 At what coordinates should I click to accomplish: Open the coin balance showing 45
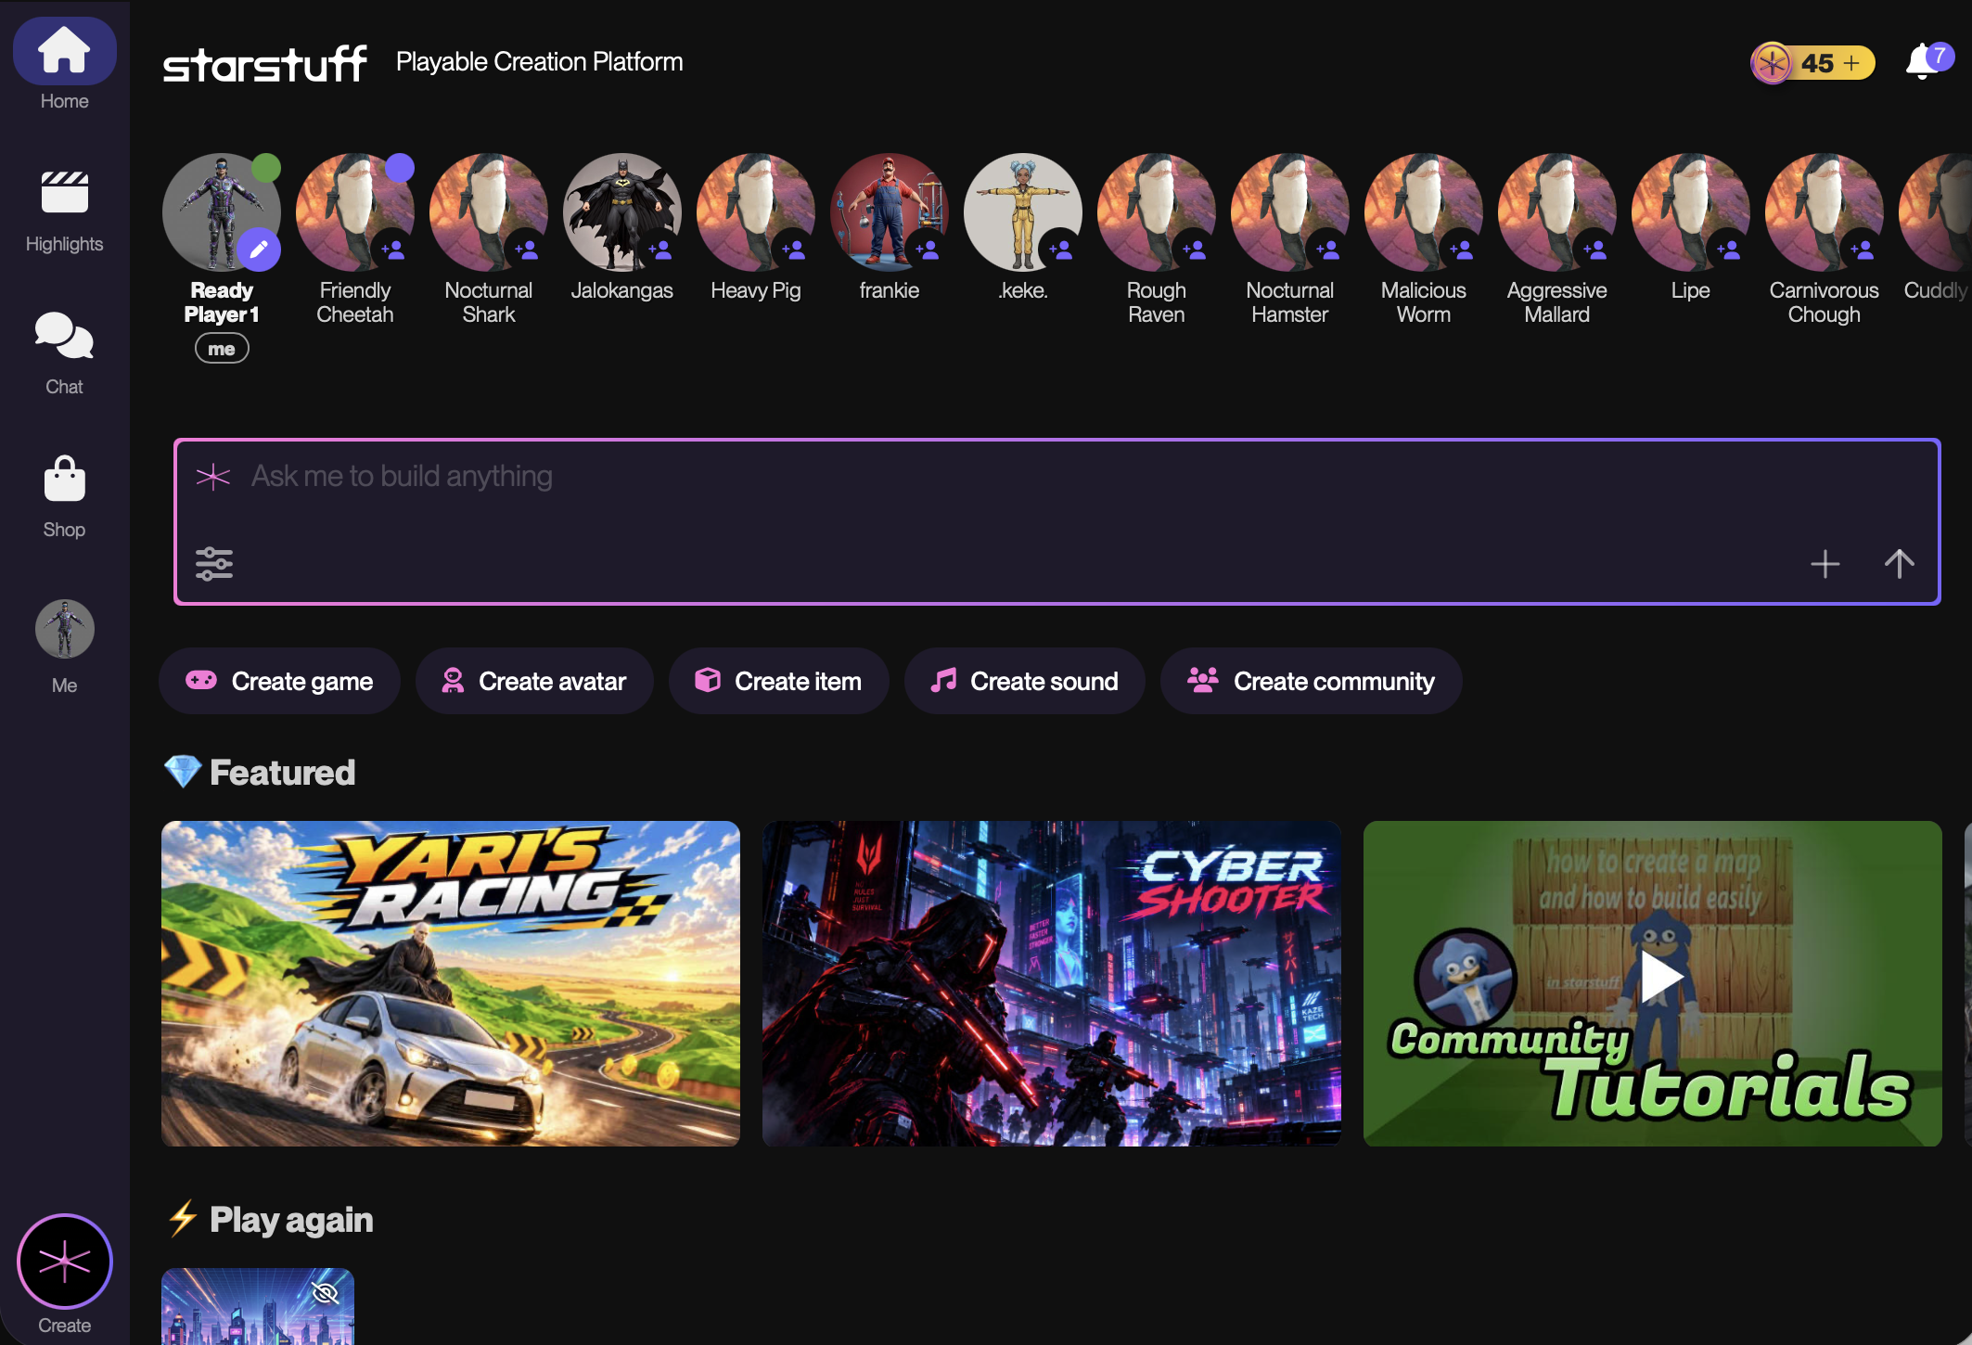(1812, 63)
